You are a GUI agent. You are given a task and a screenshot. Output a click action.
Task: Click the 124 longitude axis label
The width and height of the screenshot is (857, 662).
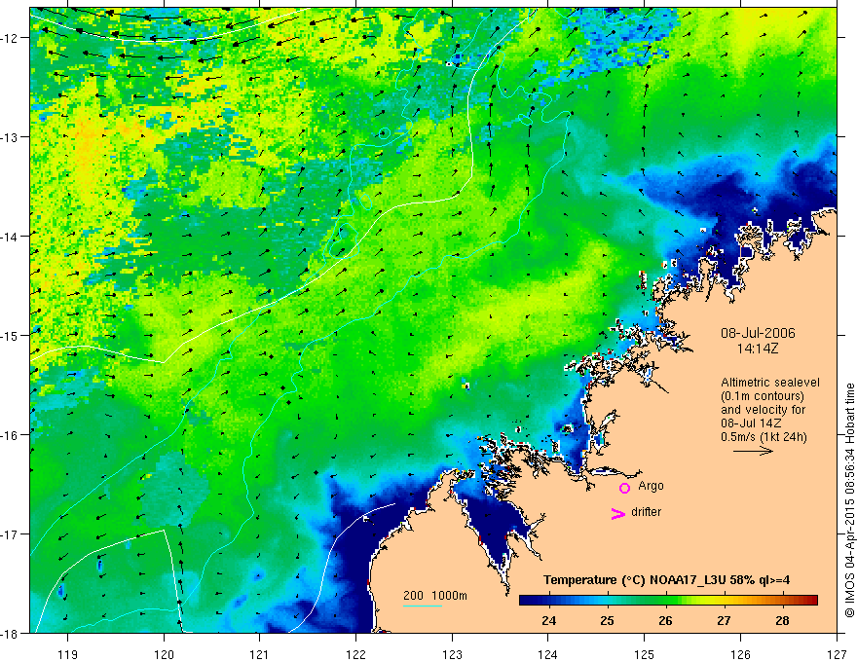[548, 654]
